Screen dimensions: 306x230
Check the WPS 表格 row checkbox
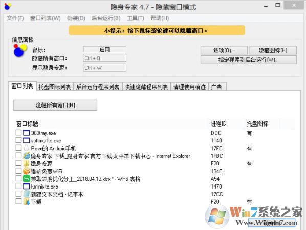point(18,178)
